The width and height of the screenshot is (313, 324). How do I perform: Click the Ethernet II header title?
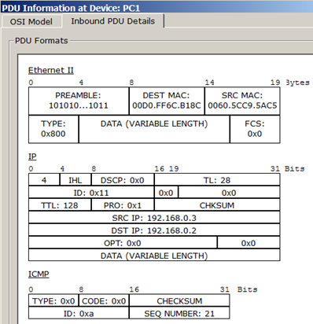pos(51,70)
